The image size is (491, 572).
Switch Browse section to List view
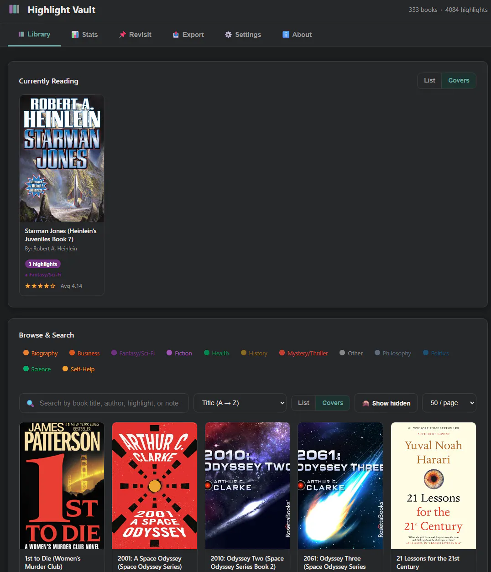click(303, 403)
